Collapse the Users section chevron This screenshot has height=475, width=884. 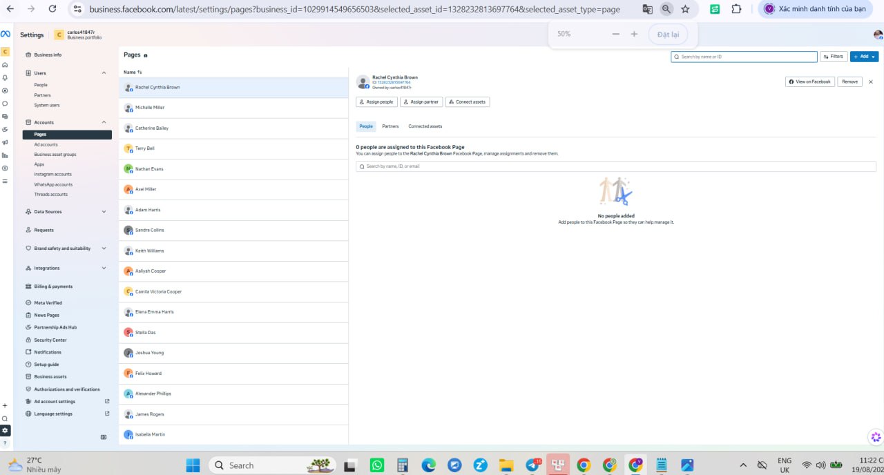104,72
